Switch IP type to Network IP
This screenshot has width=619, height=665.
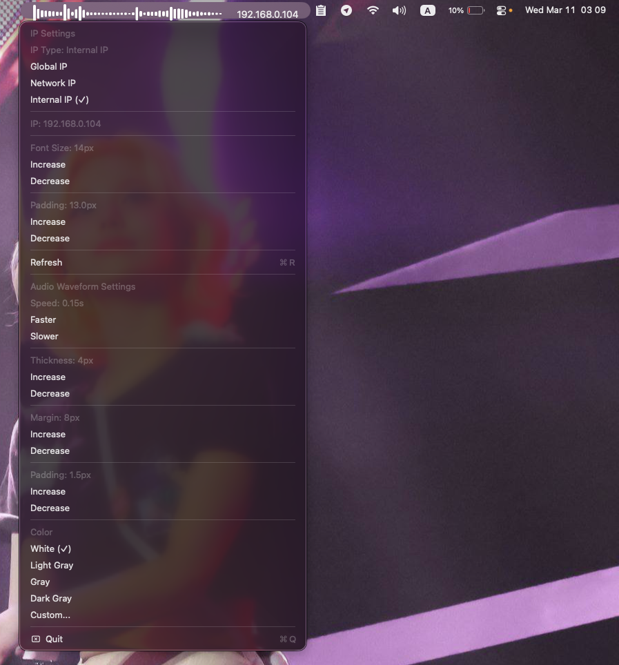pyautogui.click(x=53, y=83)
